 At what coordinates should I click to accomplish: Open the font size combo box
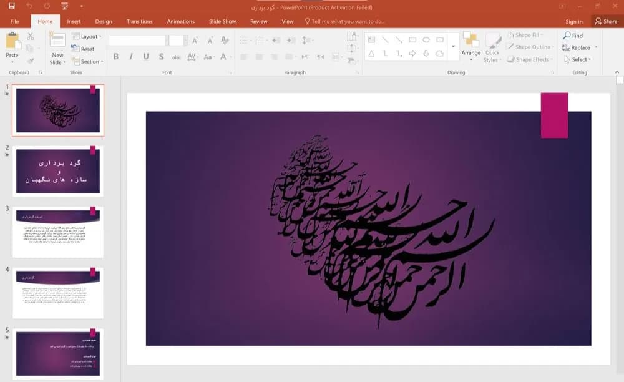click(x=177, y=40)
